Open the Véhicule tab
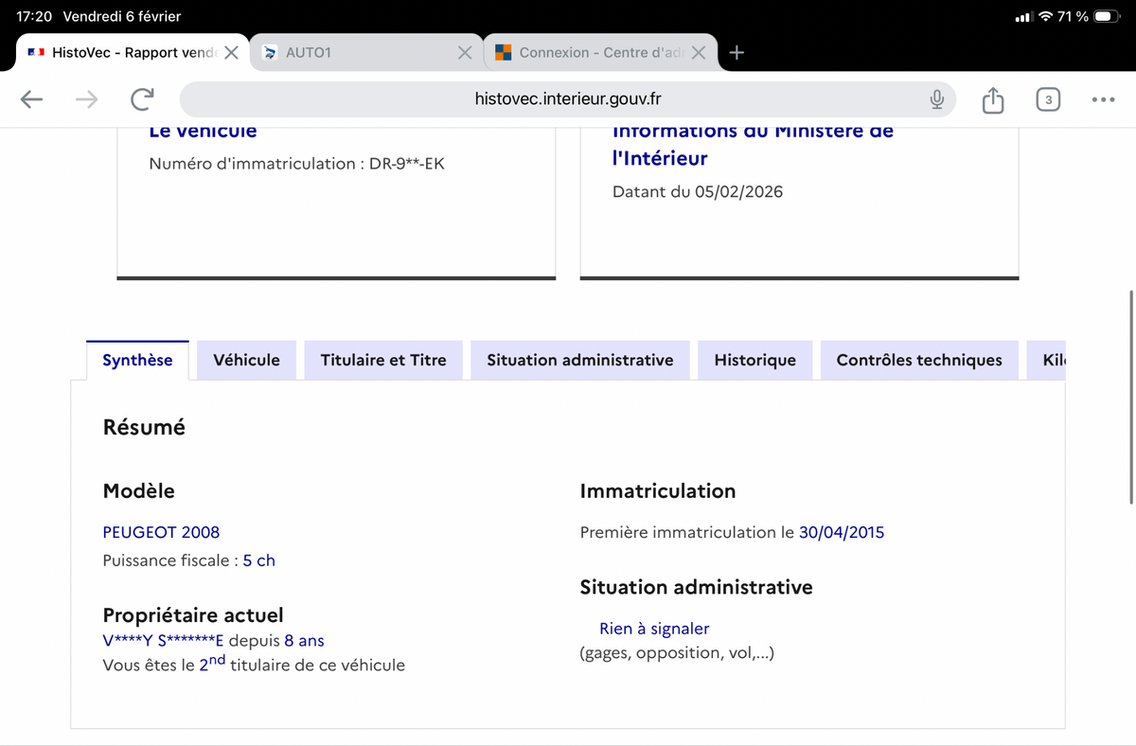Image resolution: width=1136 pixels, height=746 pixels. tap(246, 360)
